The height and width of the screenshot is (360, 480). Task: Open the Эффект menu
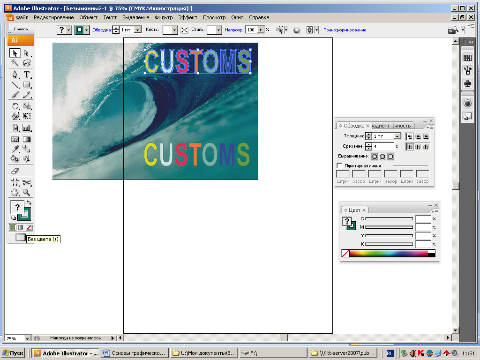click(x=187, y=17)
